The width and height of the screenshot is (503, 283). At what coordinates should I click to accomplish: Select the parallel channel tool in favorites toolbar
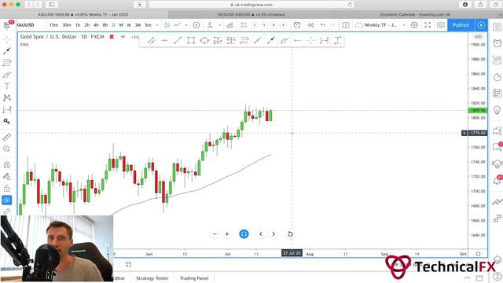click(151, 40)
